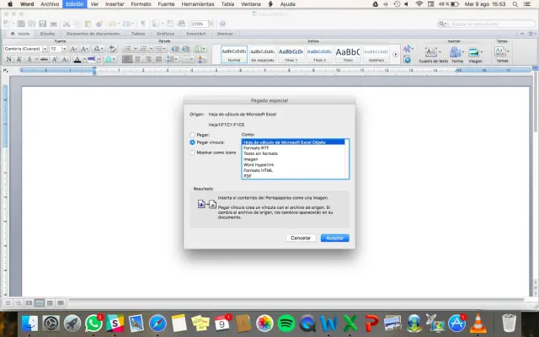Click the numbered list icon

coord(144,49)
